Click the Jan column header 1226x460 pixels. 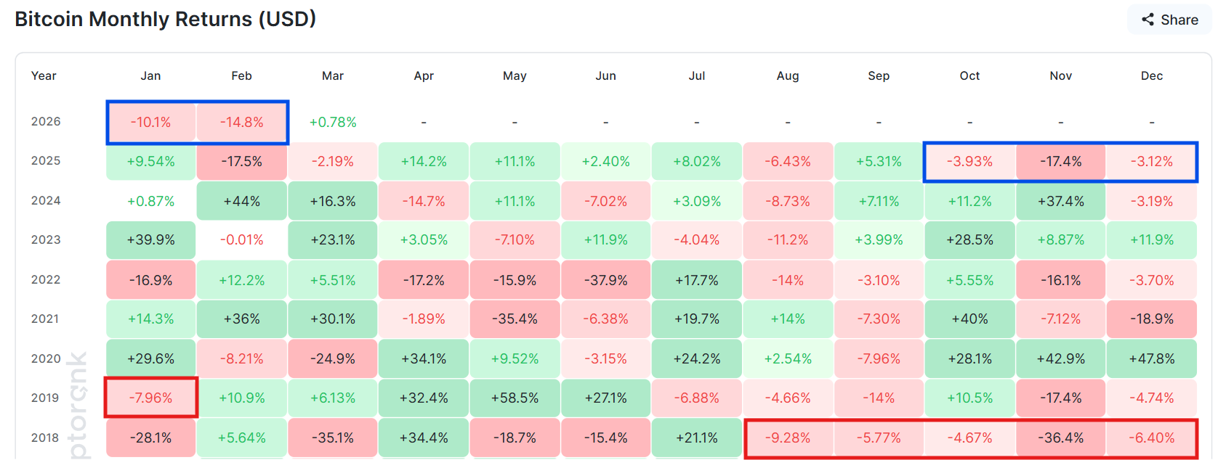coord(150,75)
